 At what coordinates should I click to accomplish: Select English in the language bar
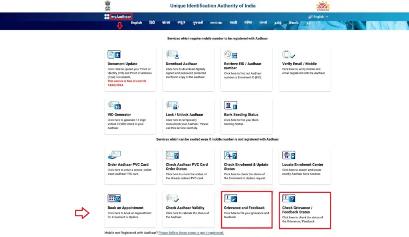137,23
